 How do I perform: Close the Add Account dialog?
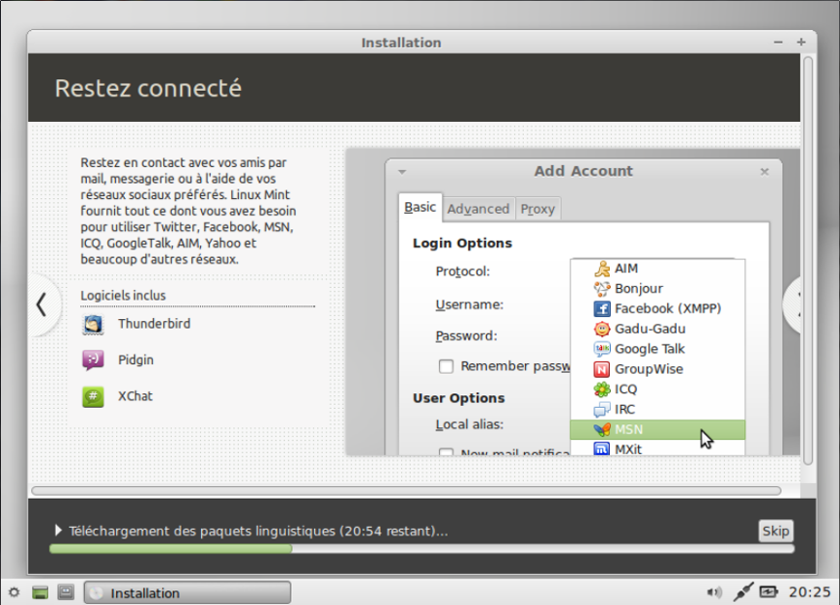765,172
